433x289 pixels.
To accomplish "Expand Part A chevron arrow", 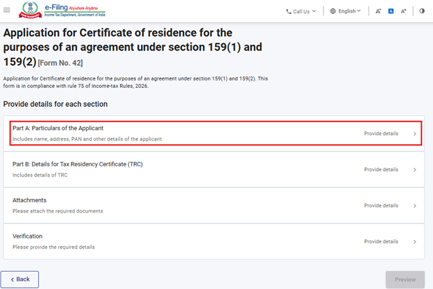I will 414,134.
